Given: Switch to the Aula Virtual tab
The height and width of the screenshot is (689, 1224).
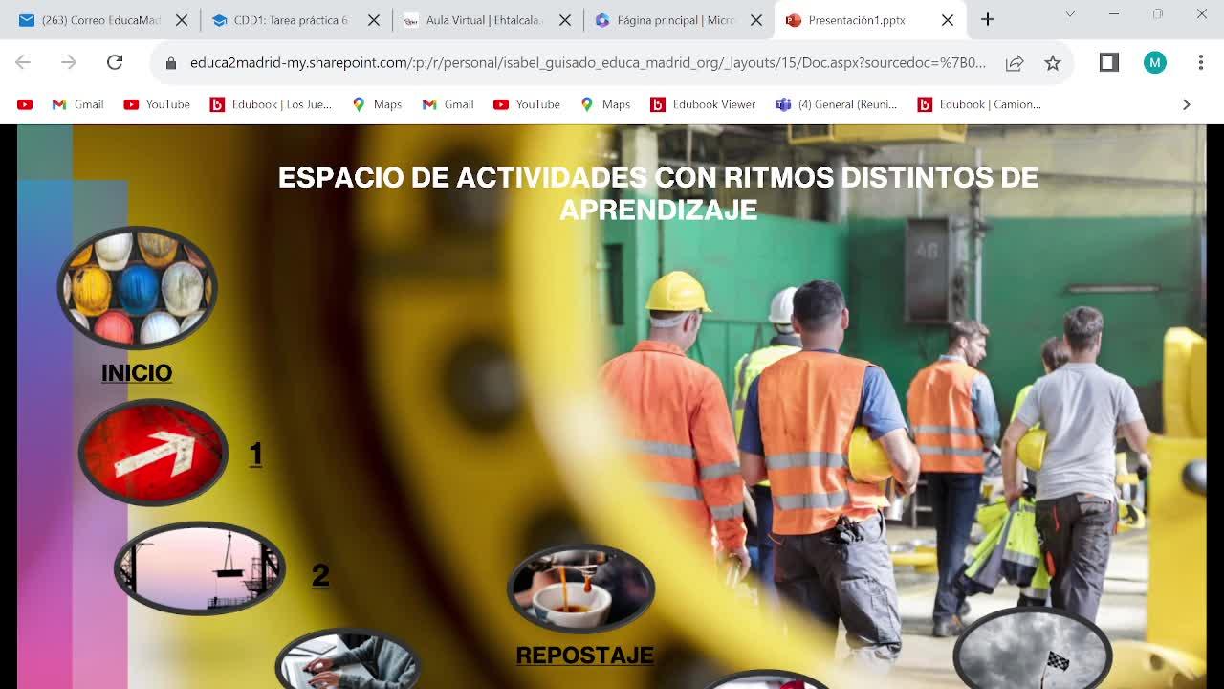Looking at the screenshot, I should (x=488, y=20).
